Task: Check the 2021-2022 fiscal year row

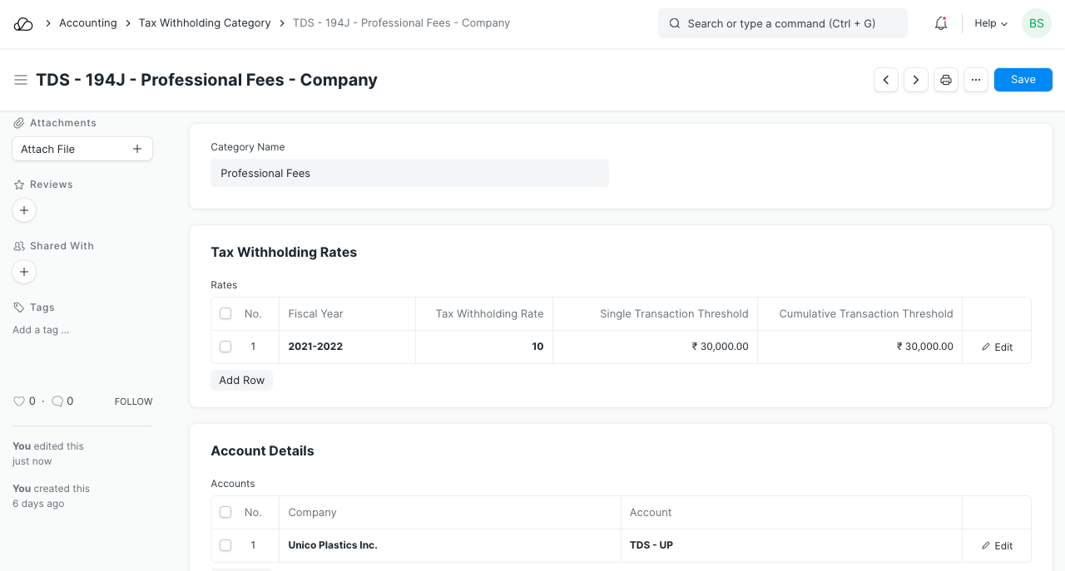Action: [x=225, y=347]
